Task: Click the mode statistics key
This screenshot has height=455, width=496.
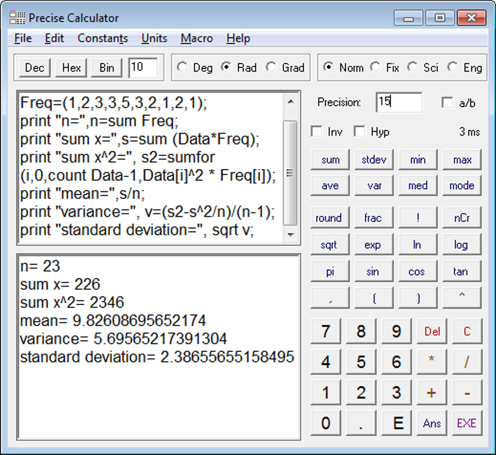Action: coord(461,185)
